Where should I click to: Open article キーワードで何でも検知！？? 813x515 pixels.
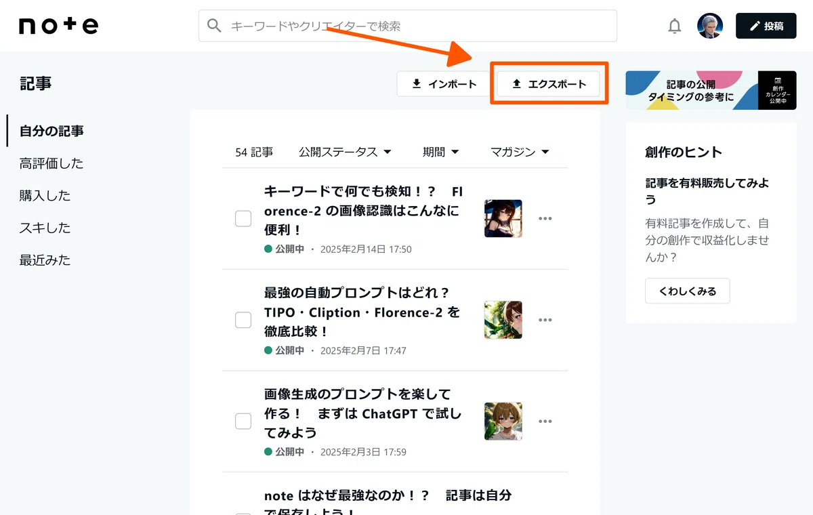tap(364, 211)
